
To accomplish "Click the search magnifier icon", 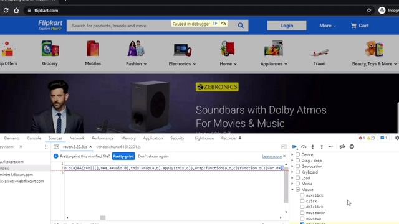I will tap(241, 26).
